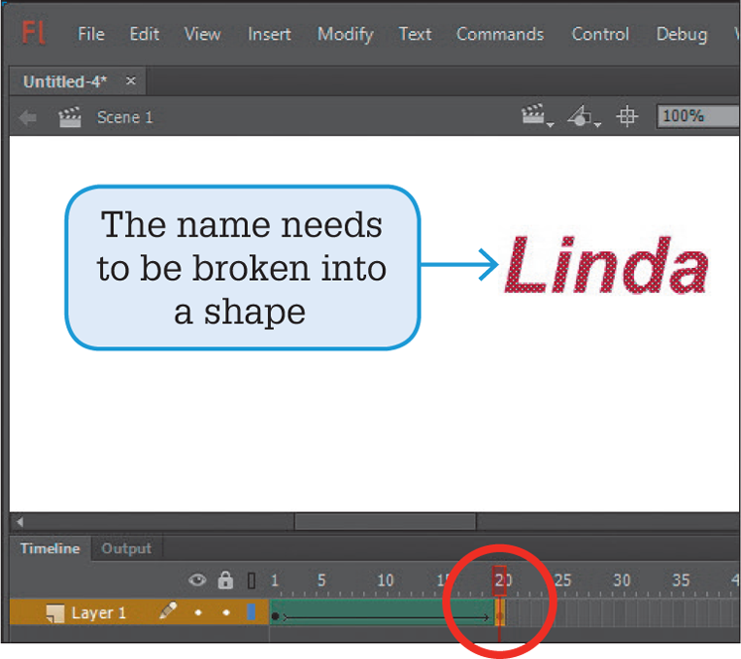741x659 pixels.
Task: Toggle show or hide all layers eye
Action: point(197,580)
